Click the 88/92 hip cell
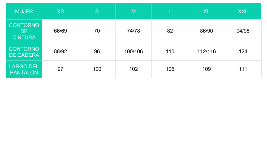 click(x=60, y=52)
